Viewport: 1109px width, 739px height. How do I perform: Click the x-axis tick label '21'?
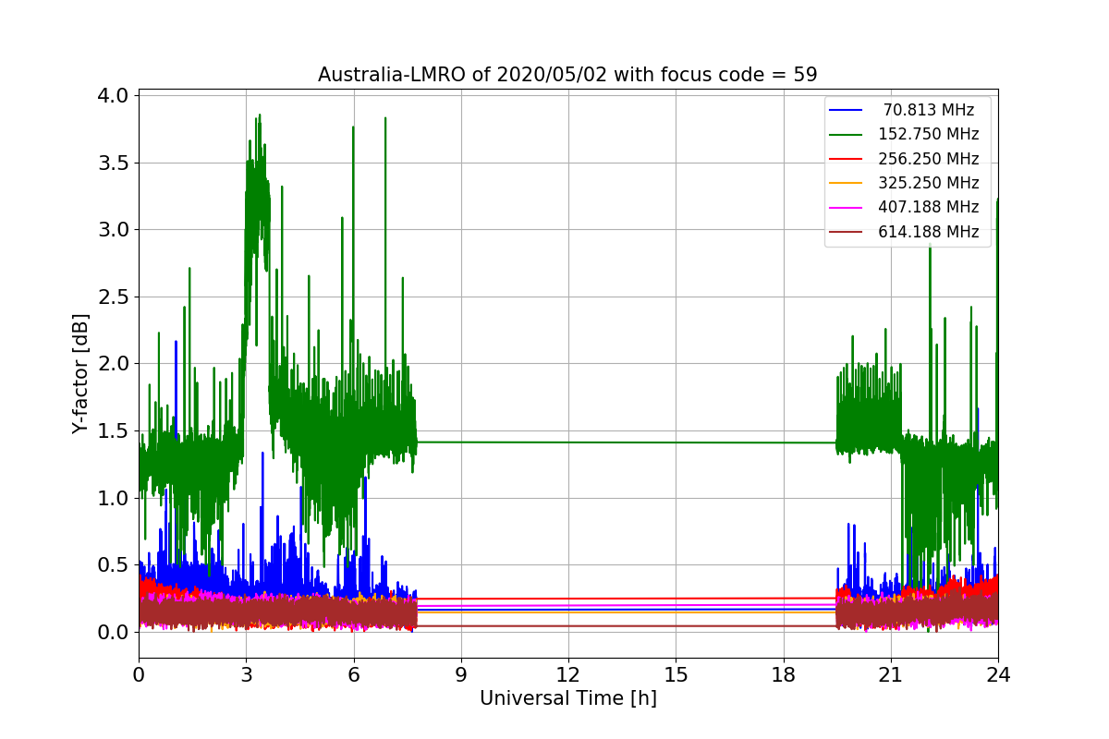coord(890,674)
